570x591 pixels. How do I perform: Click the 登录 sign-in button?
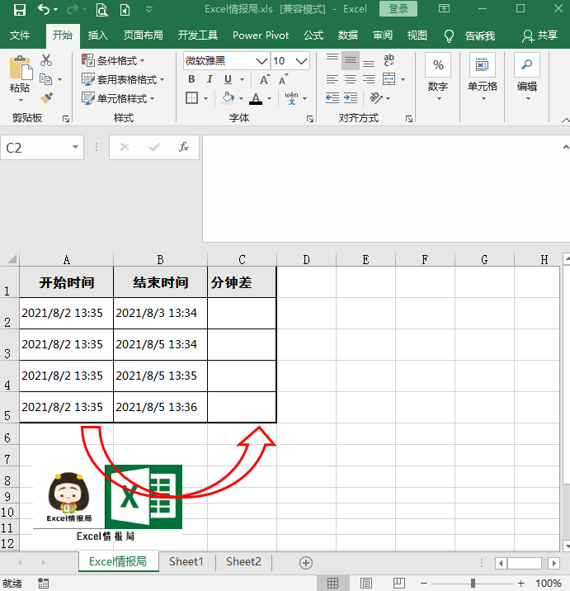click(x=398, y=9)
